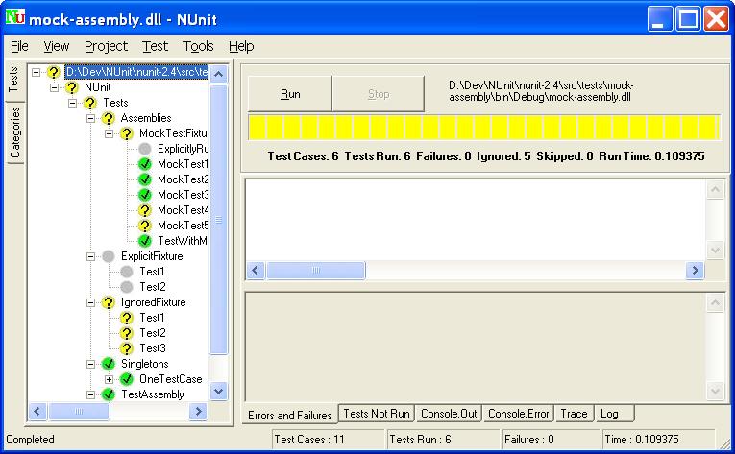Screen dimensions: 735x454
Task: Collapse the IgnoredFixture tree node
Action: [x=91, y=302]
